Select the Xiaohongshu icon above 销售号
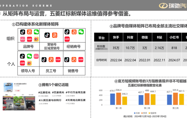Image resolution: width=187 pixels, height=118 pixels. point(81,60)
